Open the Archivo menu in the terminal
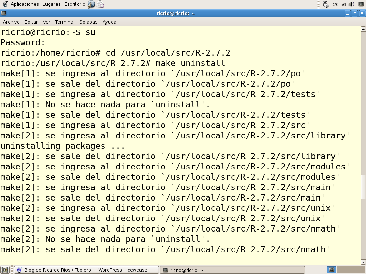This screenshot has width=366, height=274. (x=11, y=22)
